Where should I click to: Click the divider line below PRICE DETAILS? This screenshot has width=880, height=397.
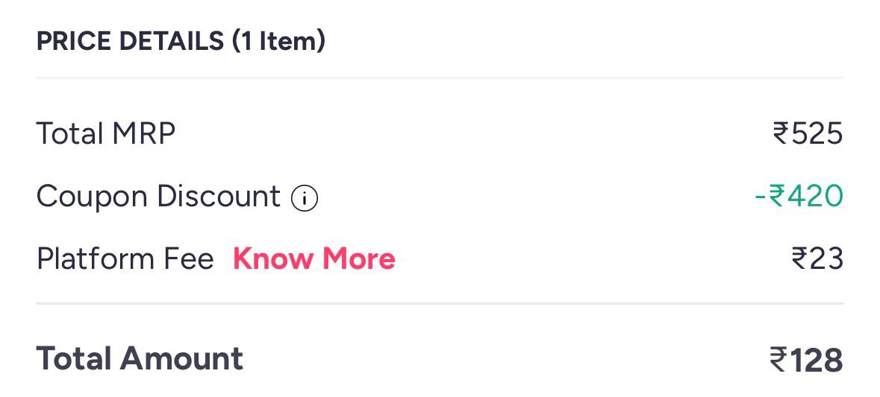point(440,77)
